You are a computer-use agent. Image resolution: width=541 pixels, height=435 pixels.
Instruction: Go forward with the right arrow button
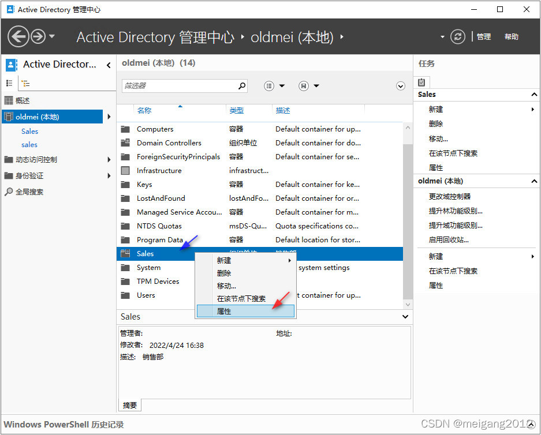38,36
